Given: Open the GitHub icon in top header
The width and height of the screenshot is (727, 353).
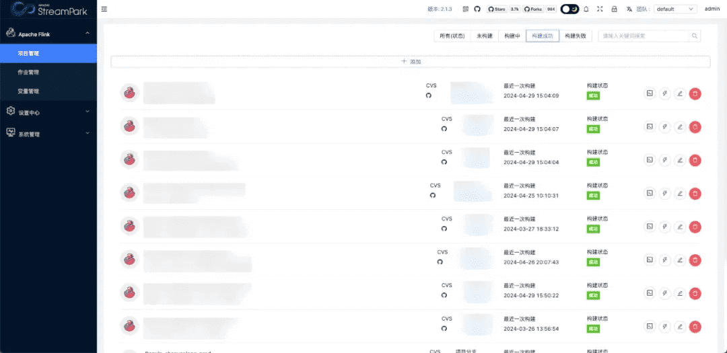Looking at the screenshot, I should pos(477,9).
